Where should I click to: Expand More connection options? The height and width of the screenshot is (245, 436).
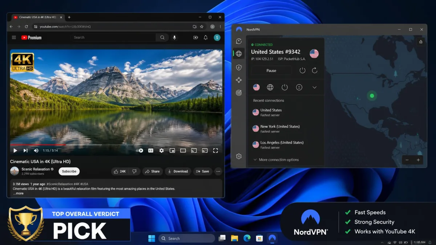coord(276,160)
